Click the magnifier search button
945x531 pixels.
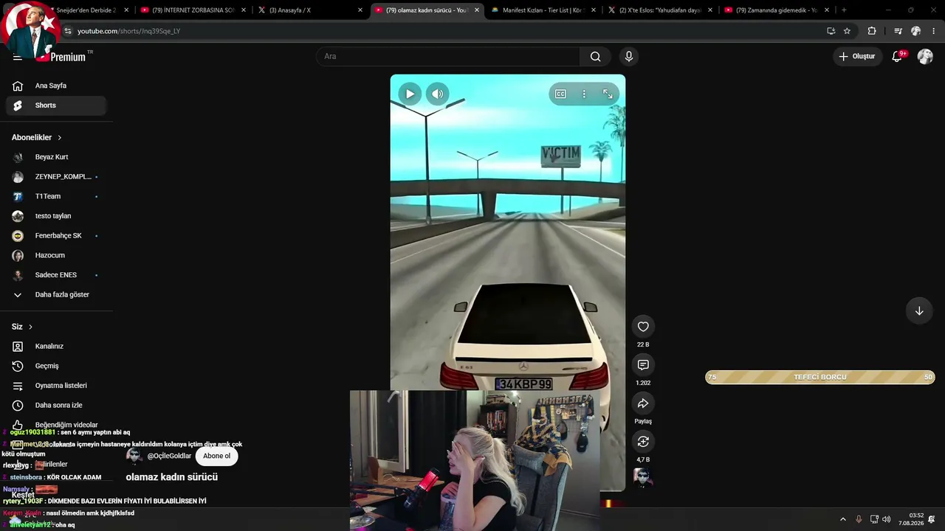(x=595, y=57)
